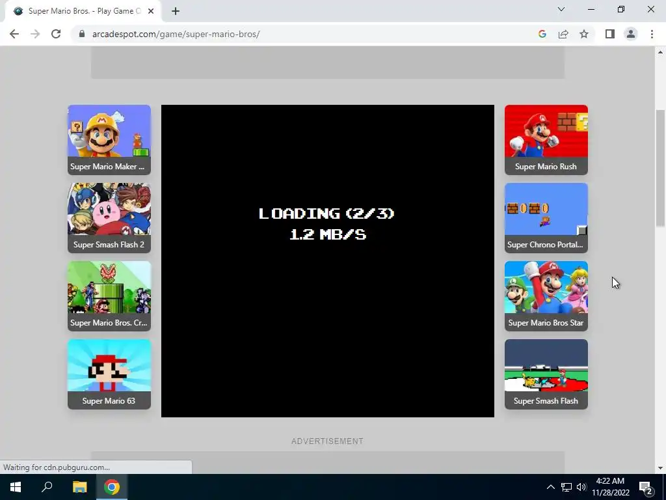Open Windows taskbar search
Viewport: 666px width, 500px height.
(47, 487)
